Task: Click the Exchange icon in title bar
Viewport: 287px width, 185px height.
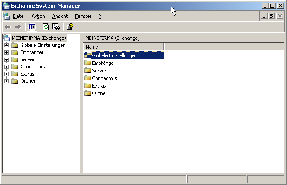Action: 6,6
